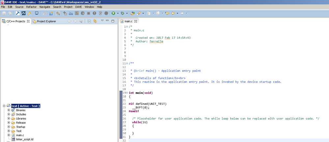Click the new C source file icon
The image size is (329, 142).
[x=51, y=13]
